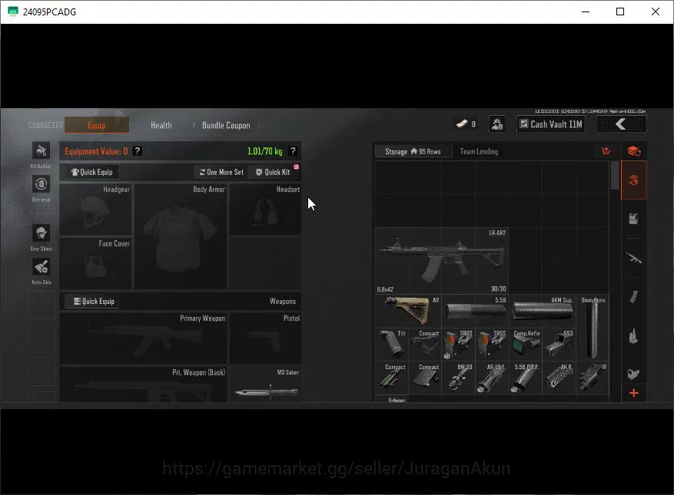Image resolution: width=674 pixels, height=495 pixels.
Task: Open the Bundle Coupon tab
Action: pyautogui.click(x=226, y=125)
